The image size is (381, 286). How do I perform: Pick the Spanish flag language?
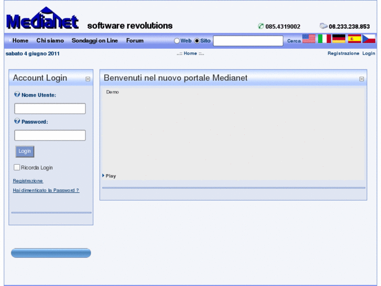click(354, 39)
